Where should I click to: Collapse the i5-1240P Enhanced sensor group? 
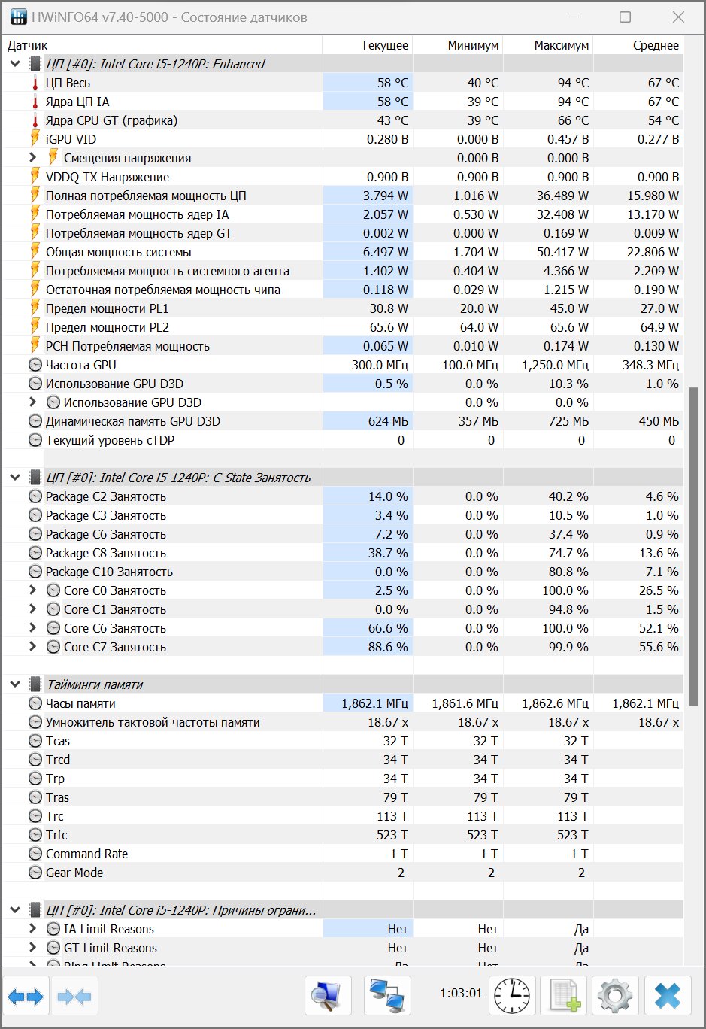tap(14, 64)
